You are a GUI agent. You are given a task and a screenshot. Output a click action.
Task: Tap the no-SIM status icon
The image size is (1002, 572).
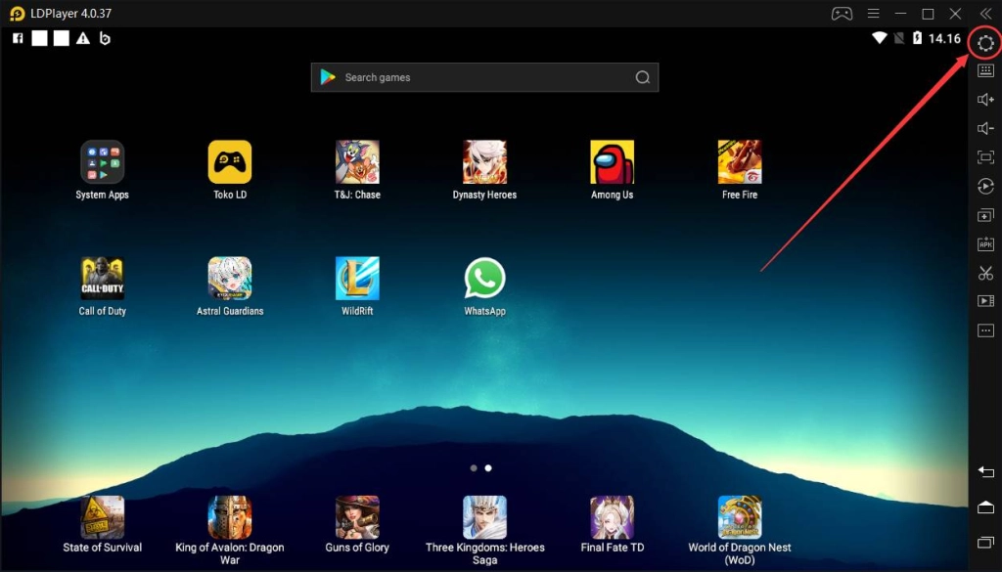(x=899, y=38)
